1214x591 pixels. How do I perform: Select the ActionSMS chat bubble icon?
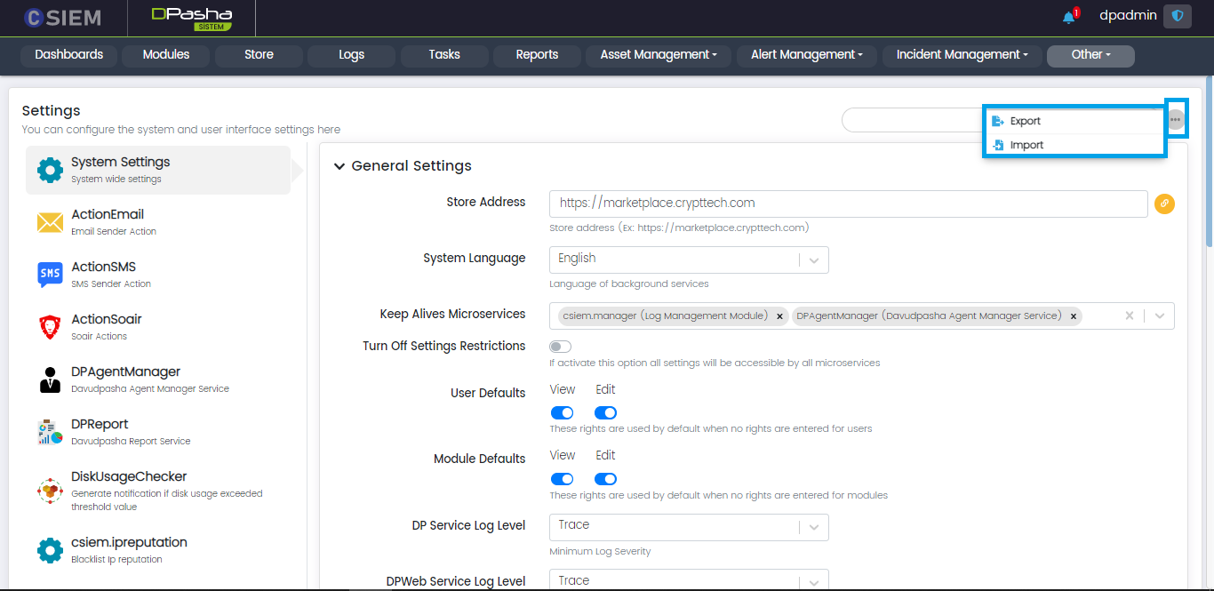50,275
